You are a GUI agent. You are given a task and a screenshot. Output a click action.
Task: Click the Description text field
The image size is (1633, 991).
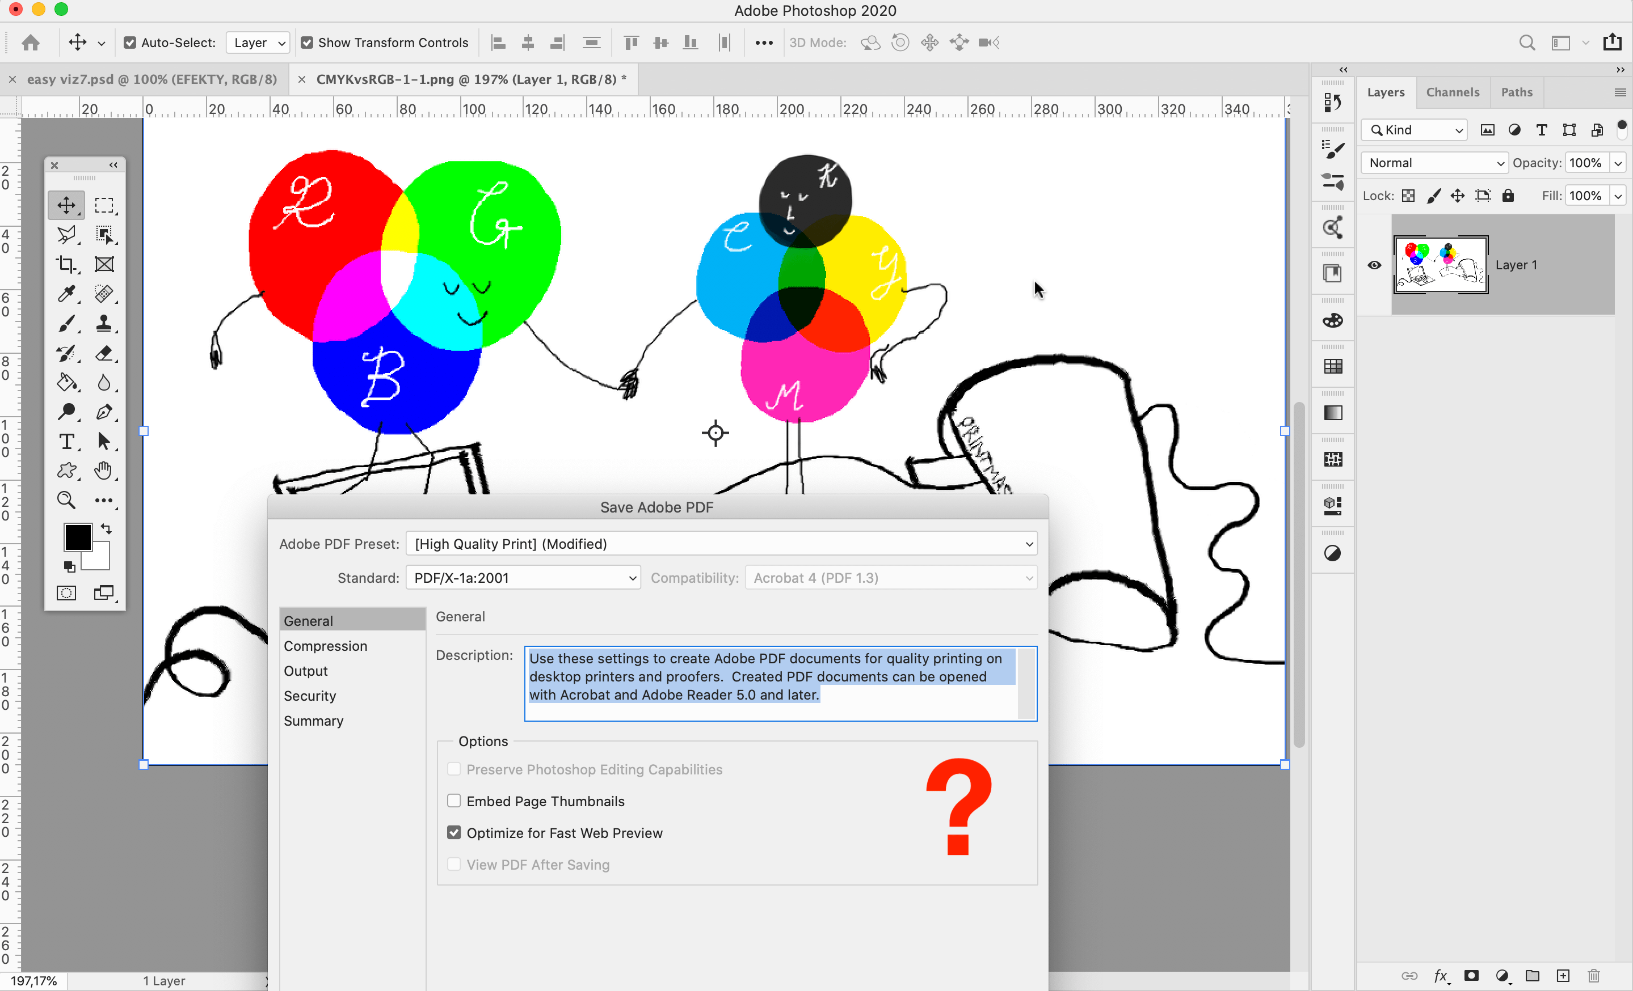click(780, 684)
